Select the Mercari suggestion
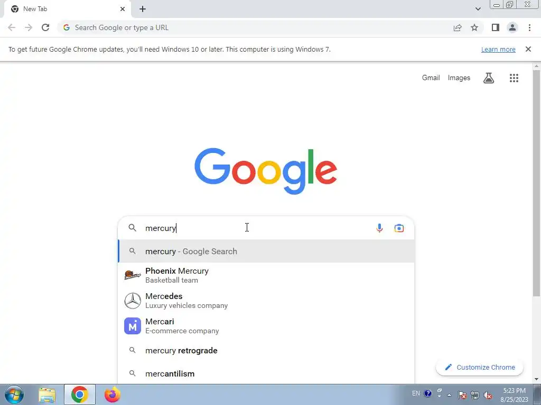Image resolution: width=541 pixels, height=405 pixels. click(x=266, y=326)
